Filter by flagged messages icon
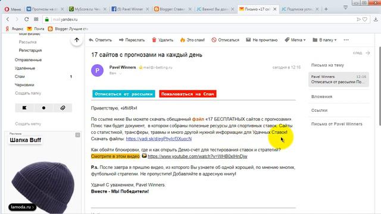The height and width of the screenshot is (214, 381). (x=24, y=108)
